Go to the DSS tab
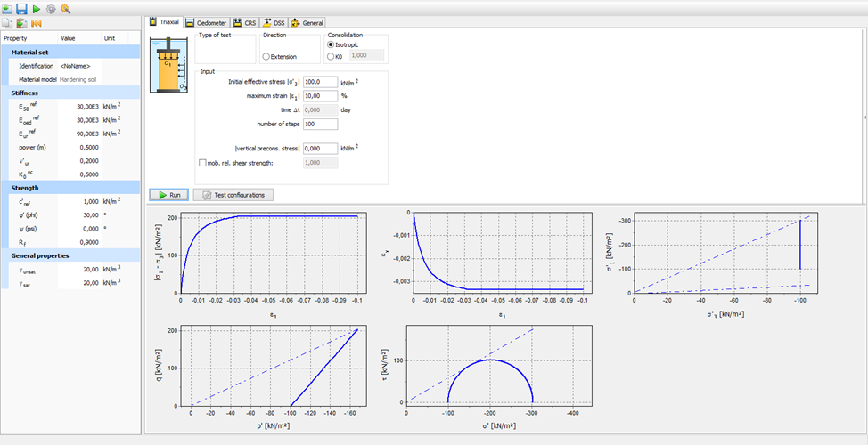The height and width of the screenshot is (445, 868). 274,22
